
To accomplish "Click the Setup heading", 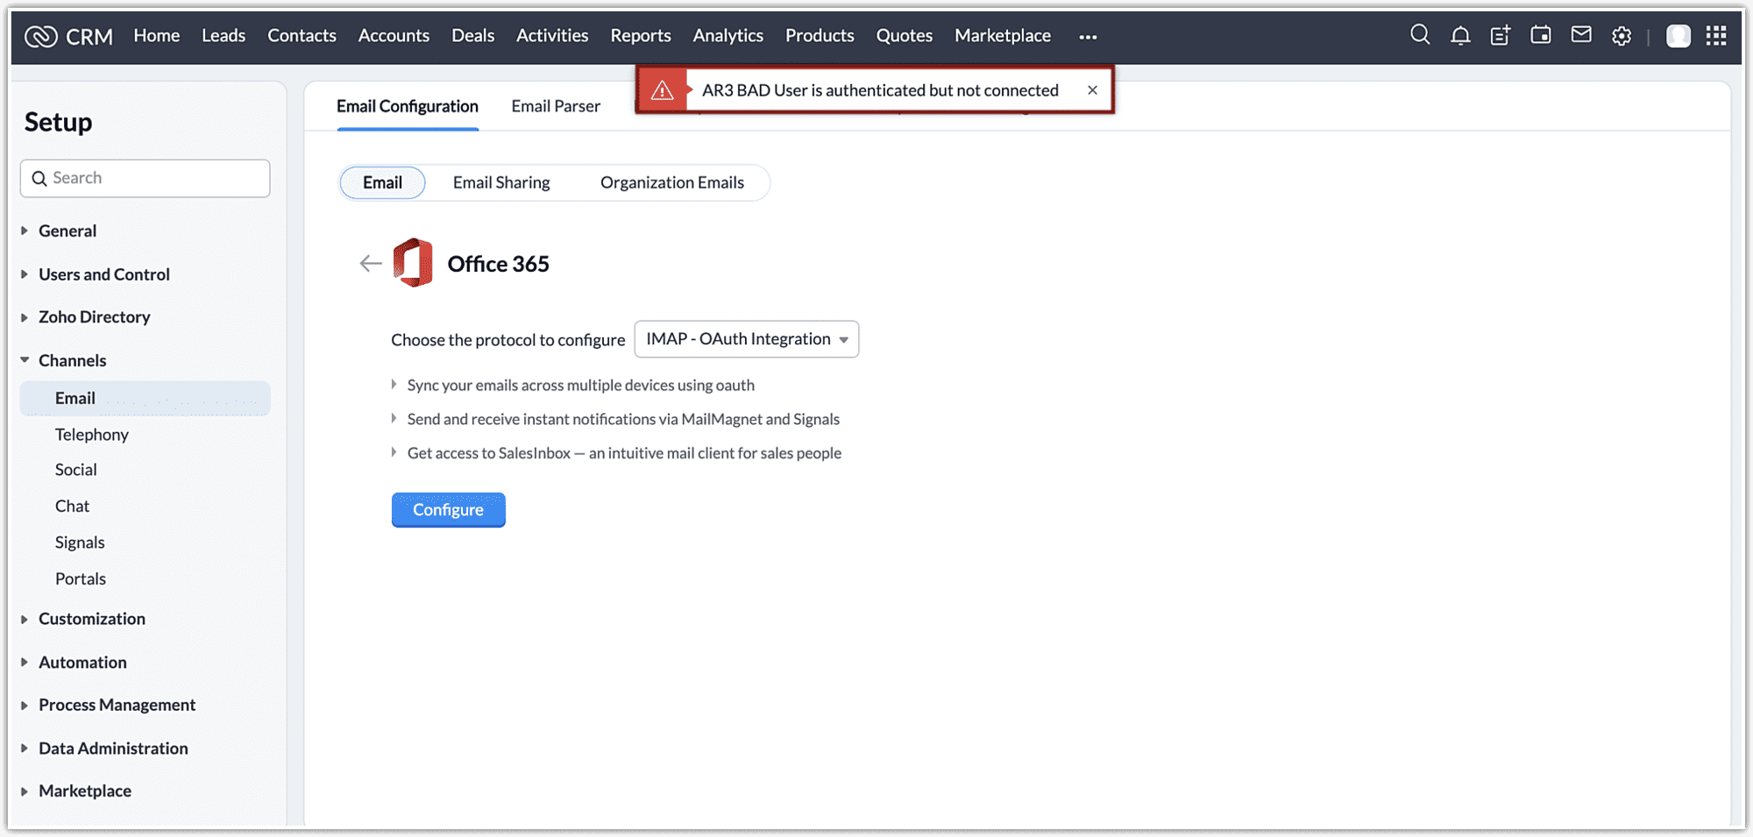I will 58,122.
